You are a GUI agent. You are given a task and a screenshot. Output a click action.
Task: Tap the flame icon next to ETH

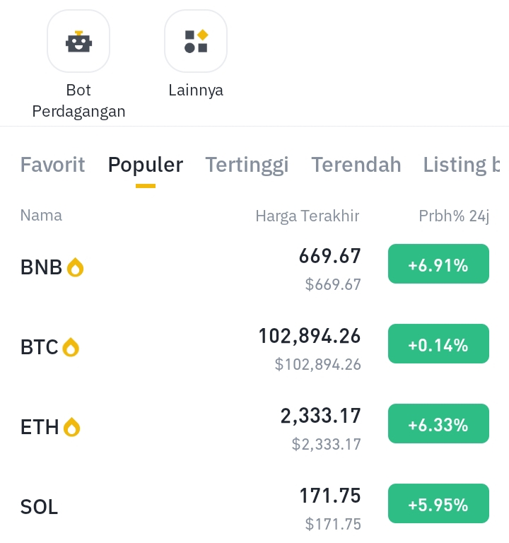click(x=71, y=427)
